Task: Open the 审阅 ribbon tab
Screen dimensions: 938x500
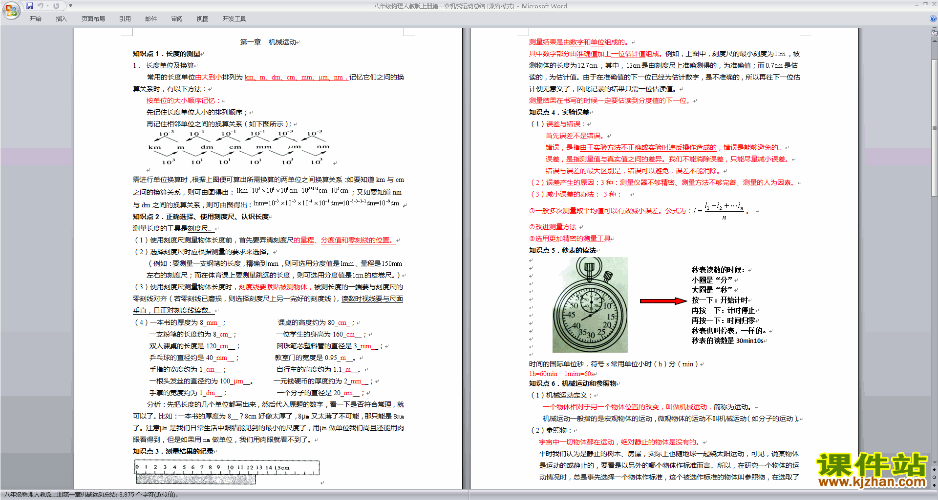Action: coord(177,19)
